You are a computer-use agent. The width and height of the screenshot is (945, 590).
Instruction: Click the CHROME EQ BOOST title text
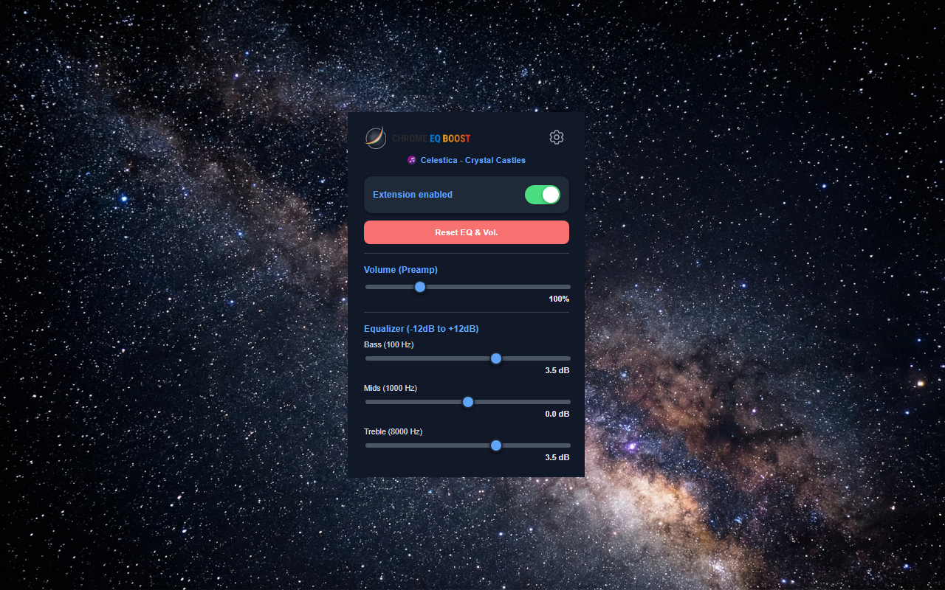point(431,139)
